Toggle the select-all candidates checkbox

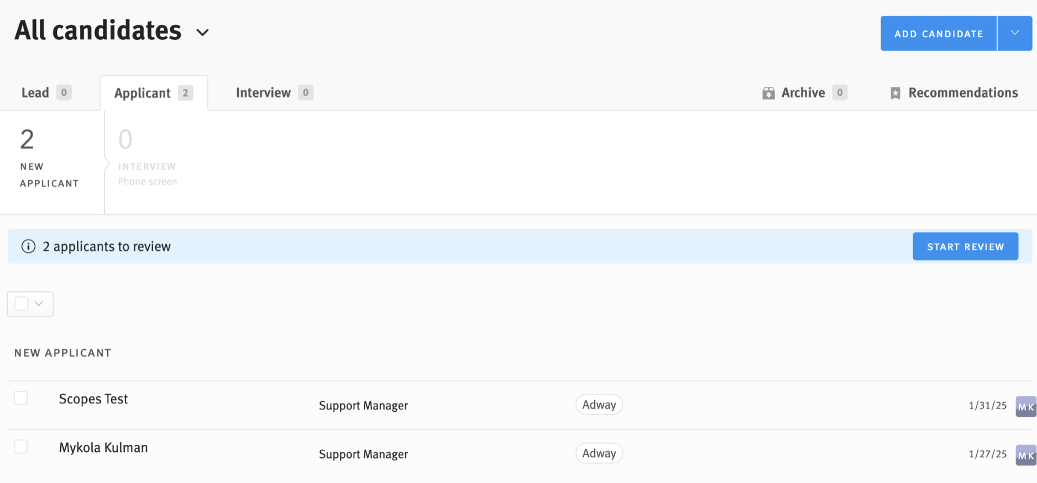[x=22, y=304]
